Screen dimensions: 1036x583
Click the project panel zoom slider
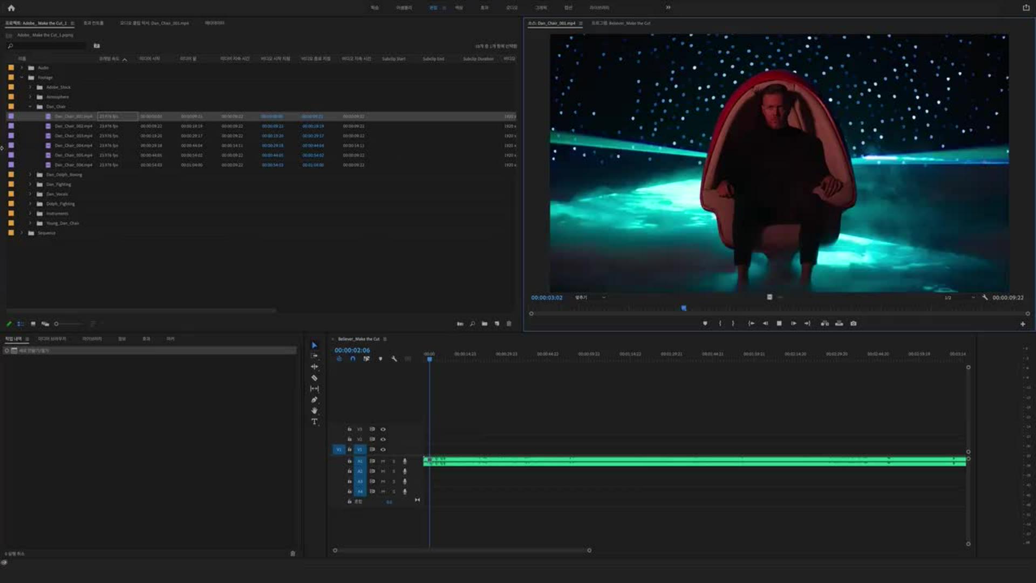tap(56, 324)
